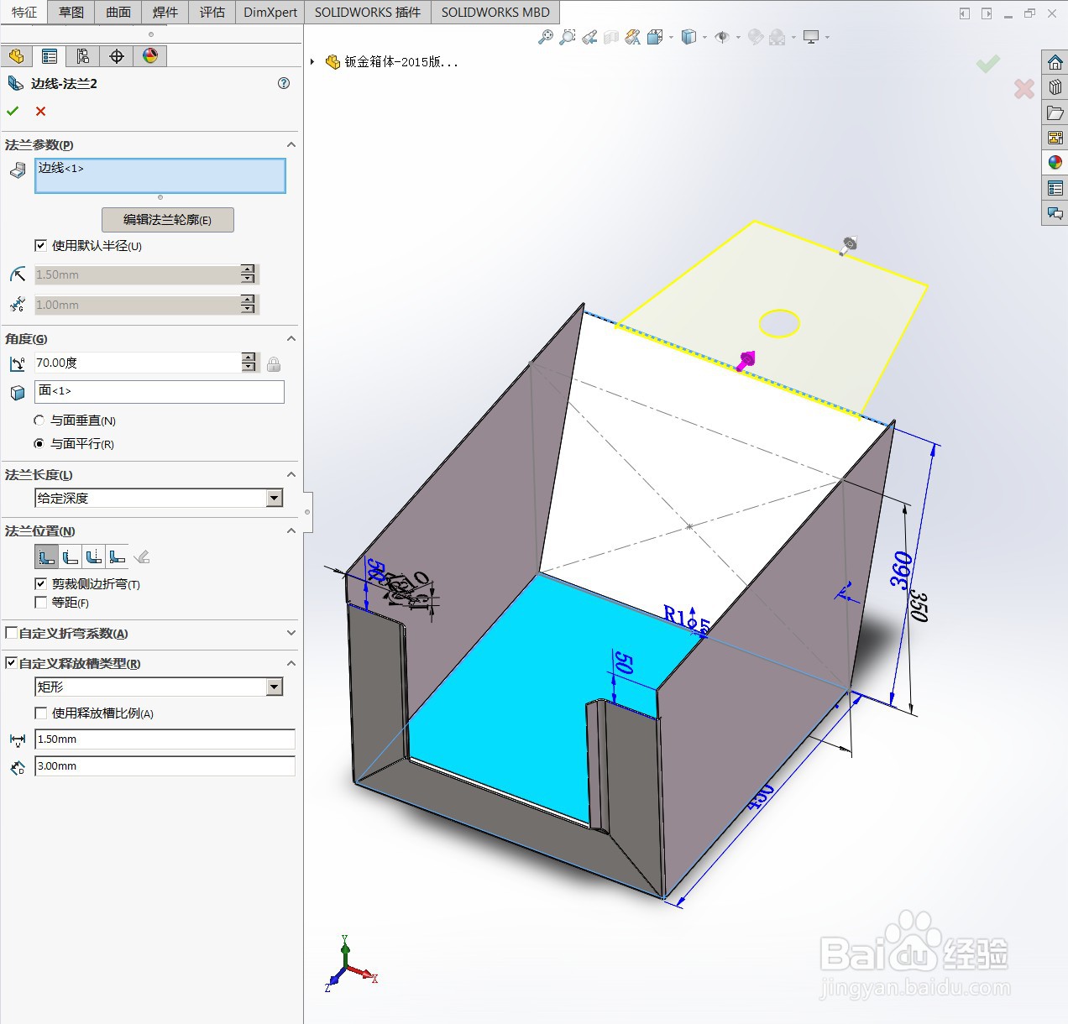The height and width of the screenshot is (1024, 1068).
Task: Accept edge flange with green checkmark in panel
Action: coord(13,111)
